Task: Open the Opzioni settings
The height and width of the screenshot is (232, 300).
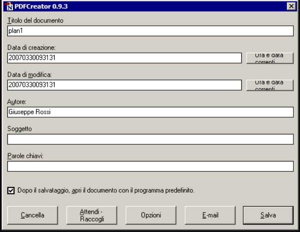Action: click(x=151, y=215)
